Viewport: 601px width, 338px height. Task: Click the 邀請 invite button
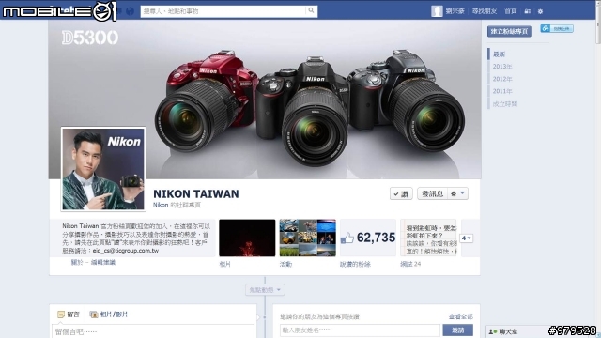[x=457, y=330]
